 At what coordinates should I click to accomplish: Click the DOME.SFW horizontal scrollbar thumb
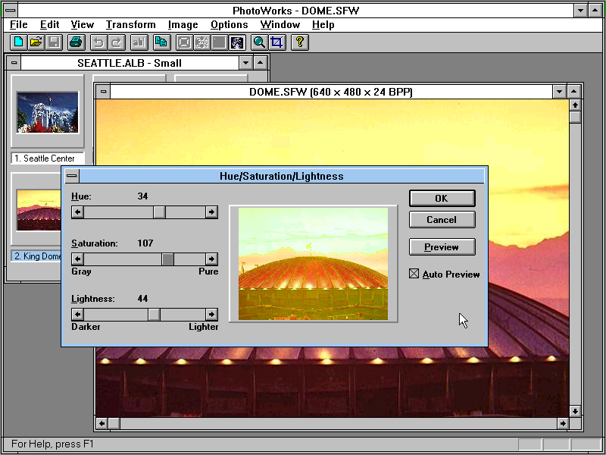coord(114,423)
